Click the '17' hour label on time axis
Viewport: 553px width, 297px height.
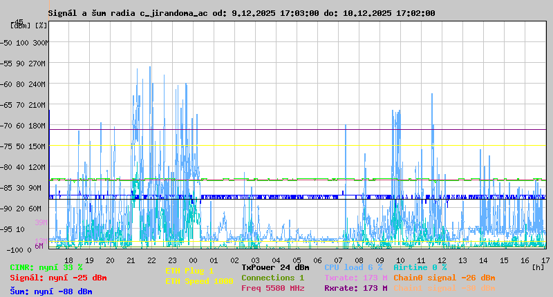pos(545,260)
